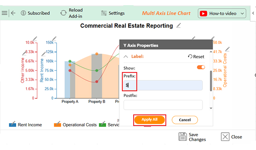Click the Apply All button
This screenshot has height=150, width=256.
coord(150,120)
